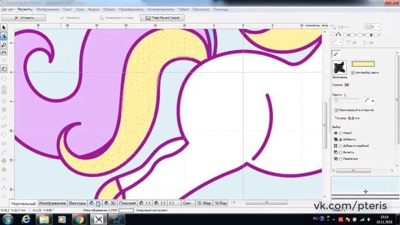The image size is (400, 225).
Task: Choose the node edit tool in left toolbar
Action: point(4,36)
